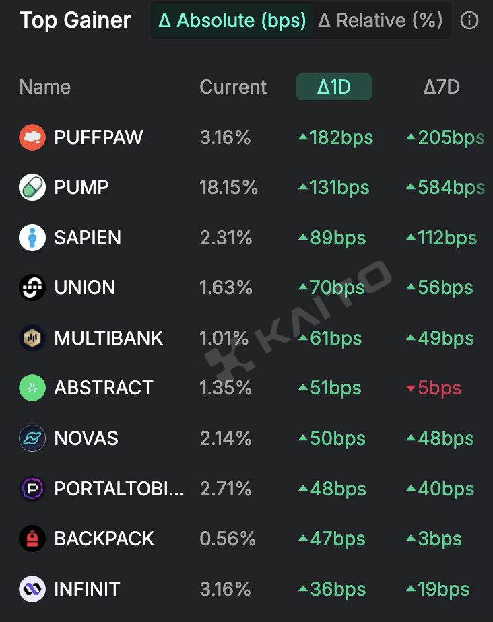The height and width of the screenshot is (622, 493).
Task: Click the INFINIT logo icon
Action: [x=32, y=589]
